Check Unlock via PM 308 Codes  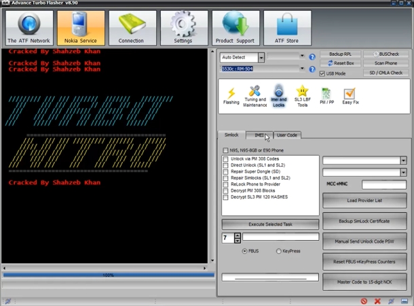(225, 159)
